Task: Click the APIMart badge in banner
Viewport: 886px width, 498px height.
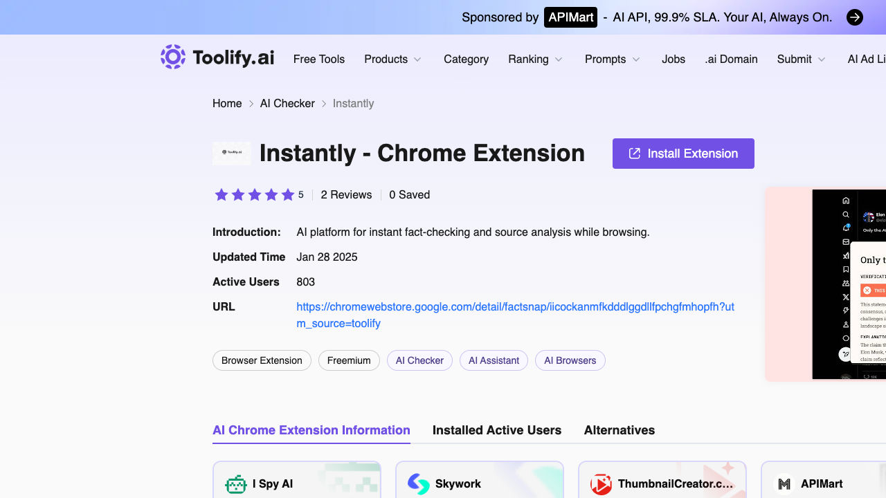Action: pos(570,17)
